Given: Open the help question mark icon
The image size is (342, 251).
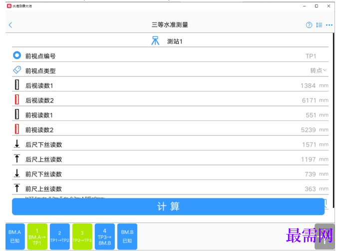Looking at the screenshot, I should (309, 25).
